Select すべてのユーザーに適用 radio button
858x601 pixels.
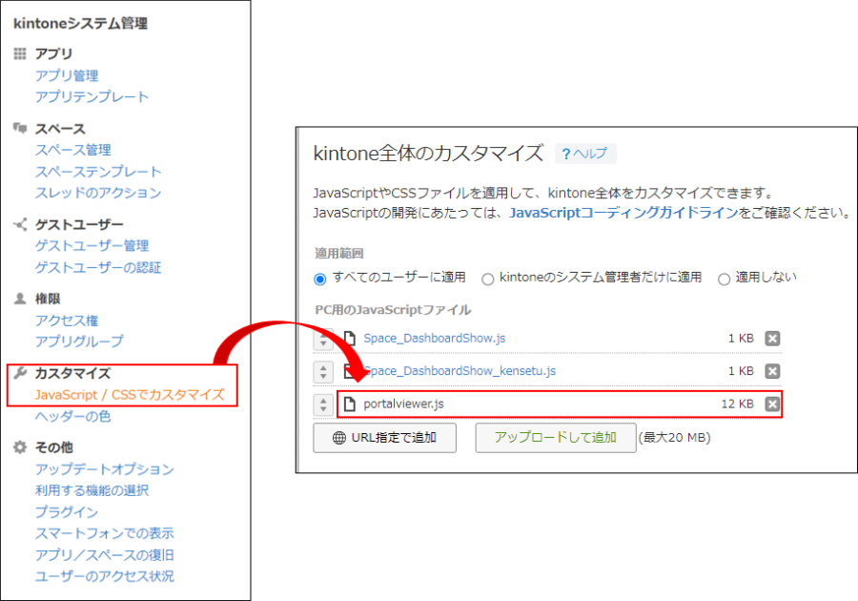[320, 280]
